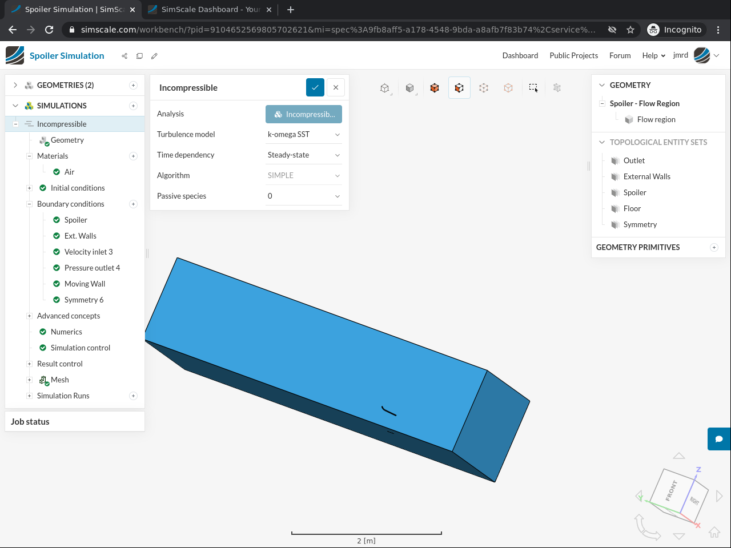This screenshot has height=548, width=731.
Task: Choose the select volumes orange cube tool
Action: click(435, 88)
